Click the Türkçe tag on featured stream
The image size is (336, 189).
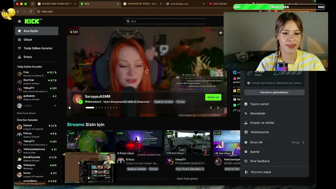[x=180, y=102]
